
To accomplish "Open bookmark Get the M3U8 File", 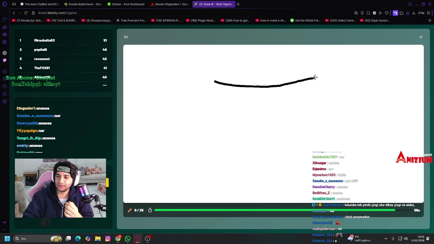I will coord(305,20).
